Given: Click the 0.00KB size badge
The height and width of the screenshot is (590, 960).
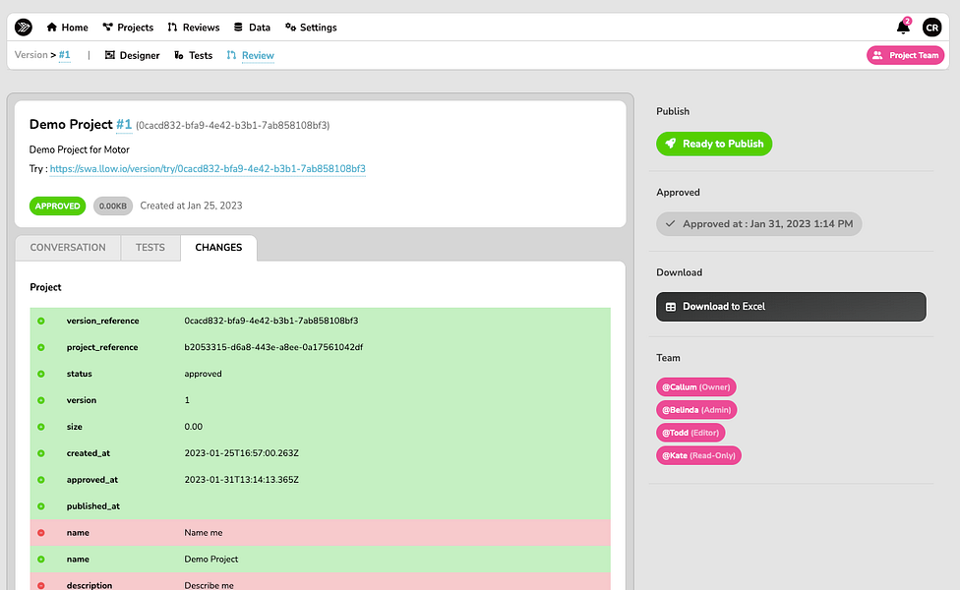Looking at the screenshot, I should [113, 206].
